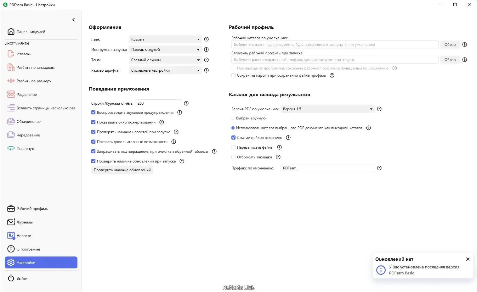Click the Проверить наличие обновлений button
This screenshot has width=477, height=292.
tap(122, 170)
